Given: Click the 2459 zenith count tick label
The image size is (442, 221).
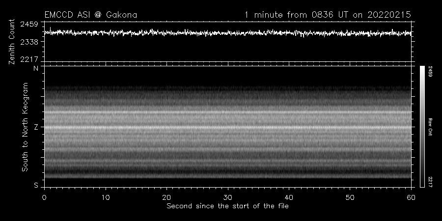Looking at the screenshot, I should point(29,24).
